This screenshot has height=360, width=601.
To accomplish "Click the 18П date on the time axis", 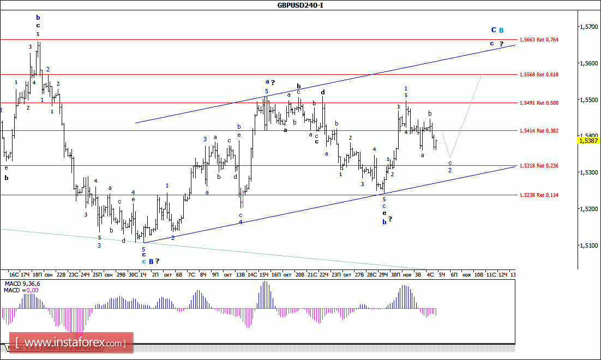I will pyautogui.click(x=37, y=275).
